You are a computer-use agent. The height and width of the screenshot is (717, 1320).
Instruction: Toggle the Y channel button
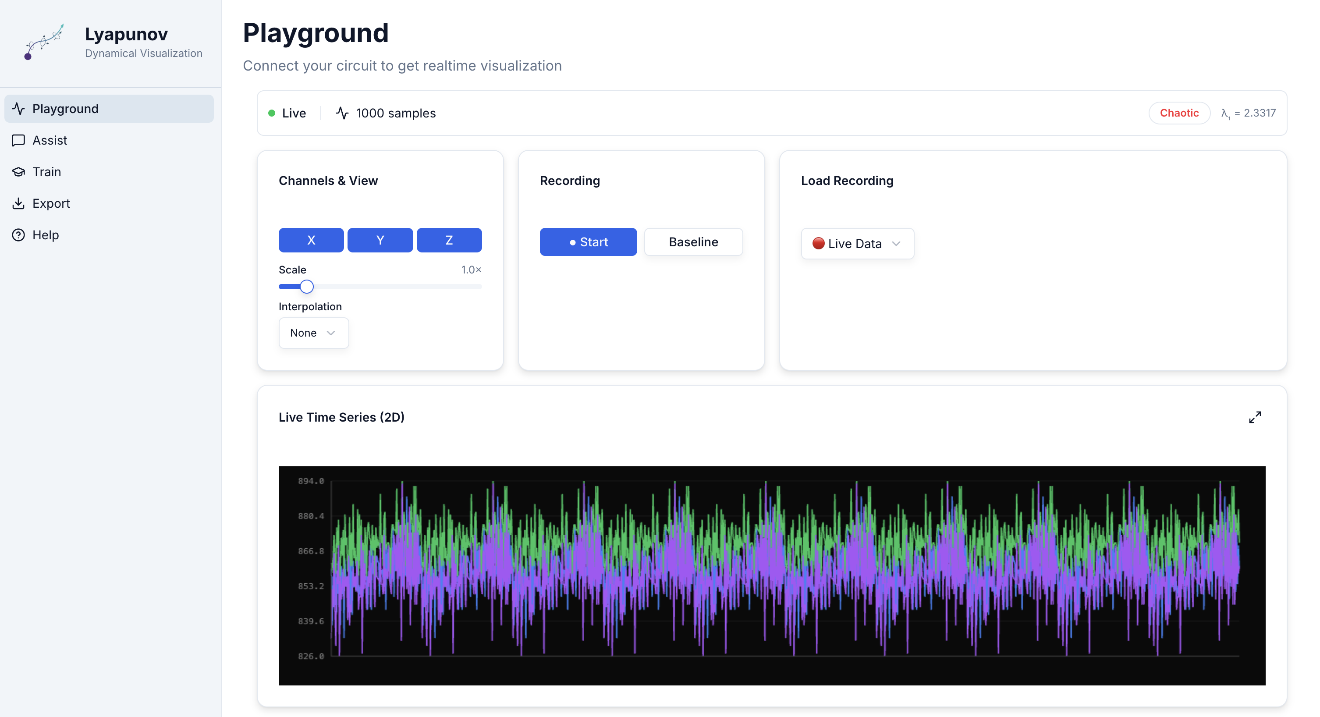[380, 240]
